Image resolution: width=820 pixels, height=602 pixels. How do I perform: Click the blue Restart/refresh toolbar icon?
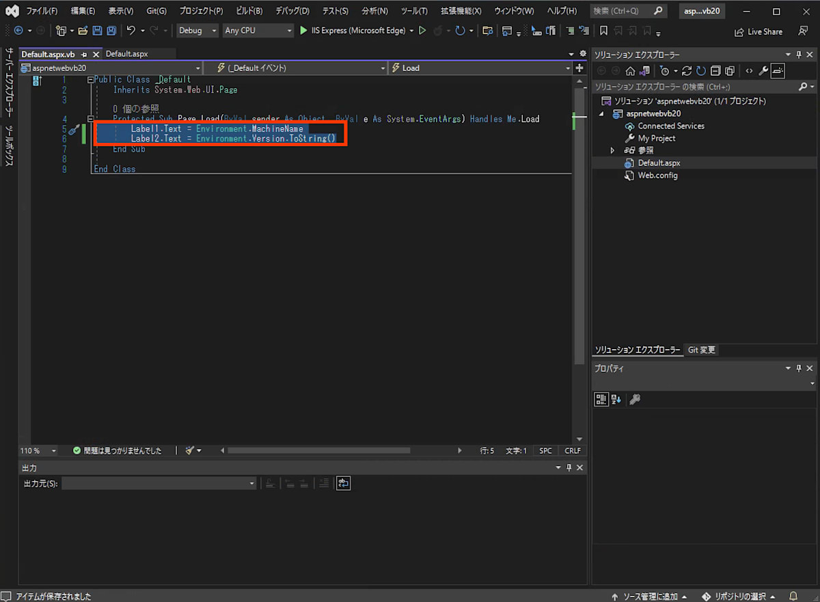point(460,31)
